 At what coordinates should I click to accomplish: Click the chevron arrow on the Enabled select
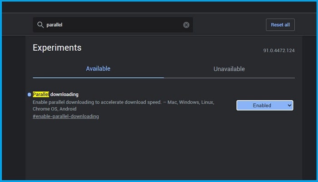(x=289, y=105)
